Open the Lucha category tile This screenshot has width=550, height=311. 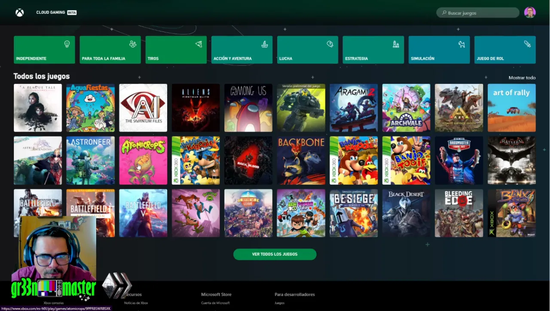[308, 50]
